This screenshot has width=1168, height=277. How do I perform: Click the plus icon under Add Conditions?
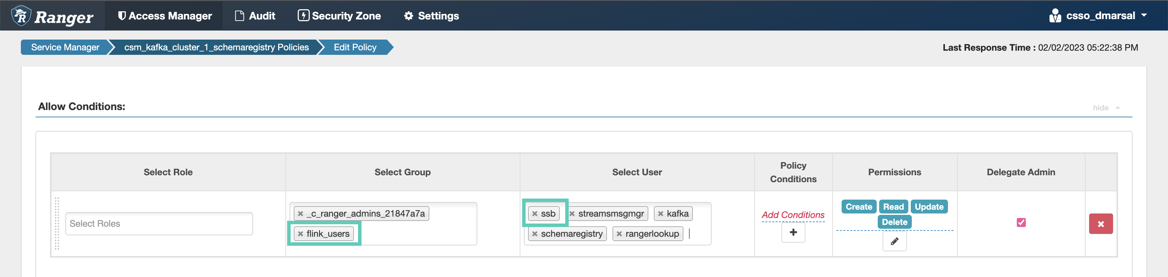[x=793, y=233]
